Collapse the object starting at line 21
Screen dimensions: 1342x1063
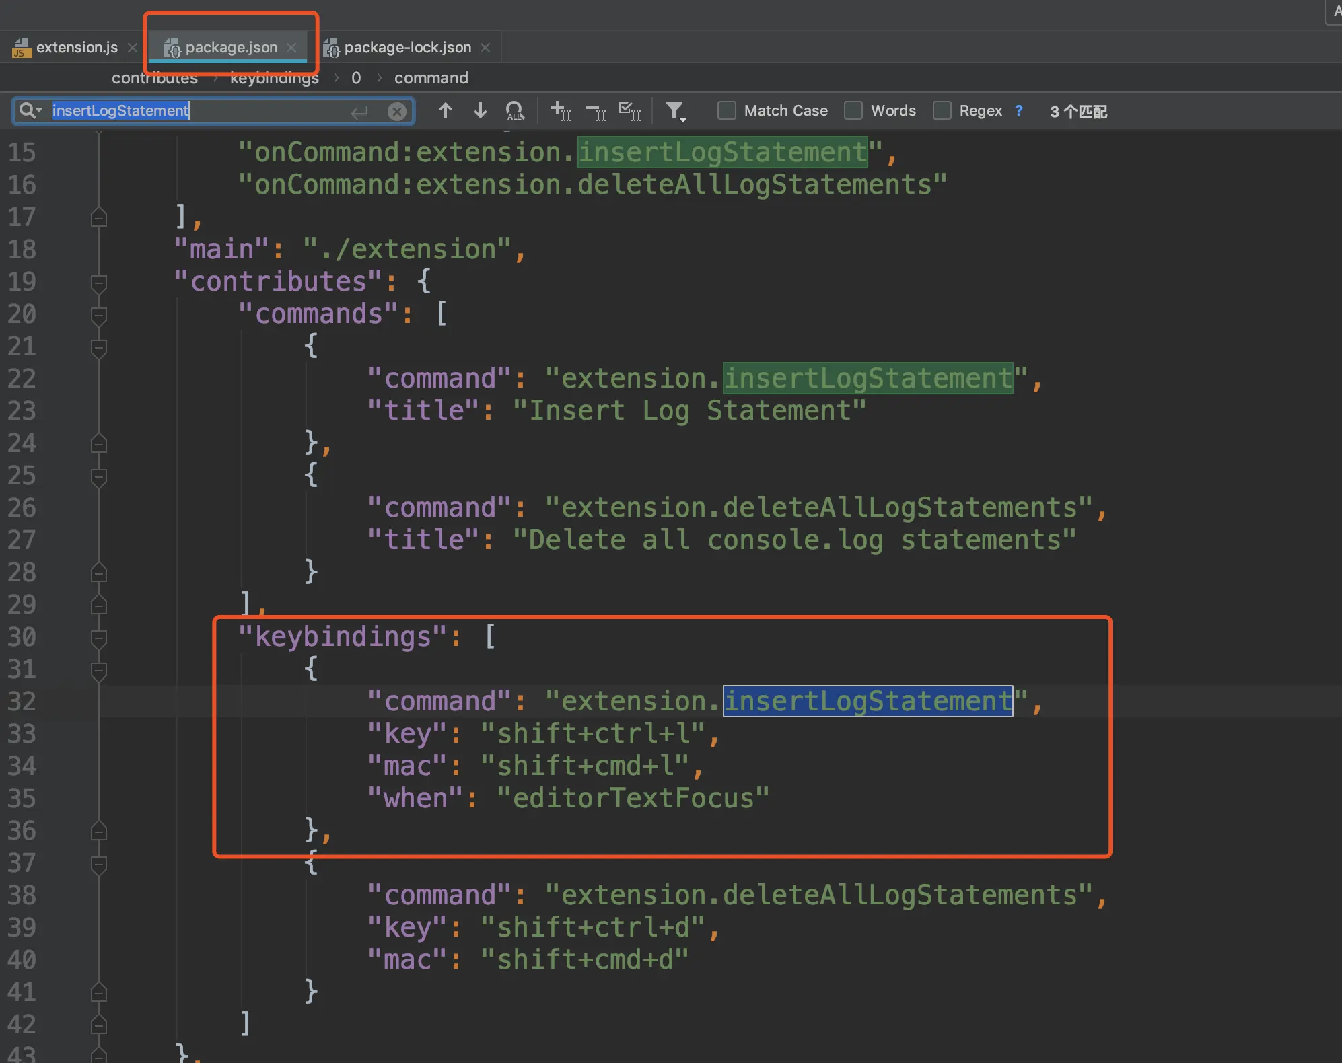point(99,348)
